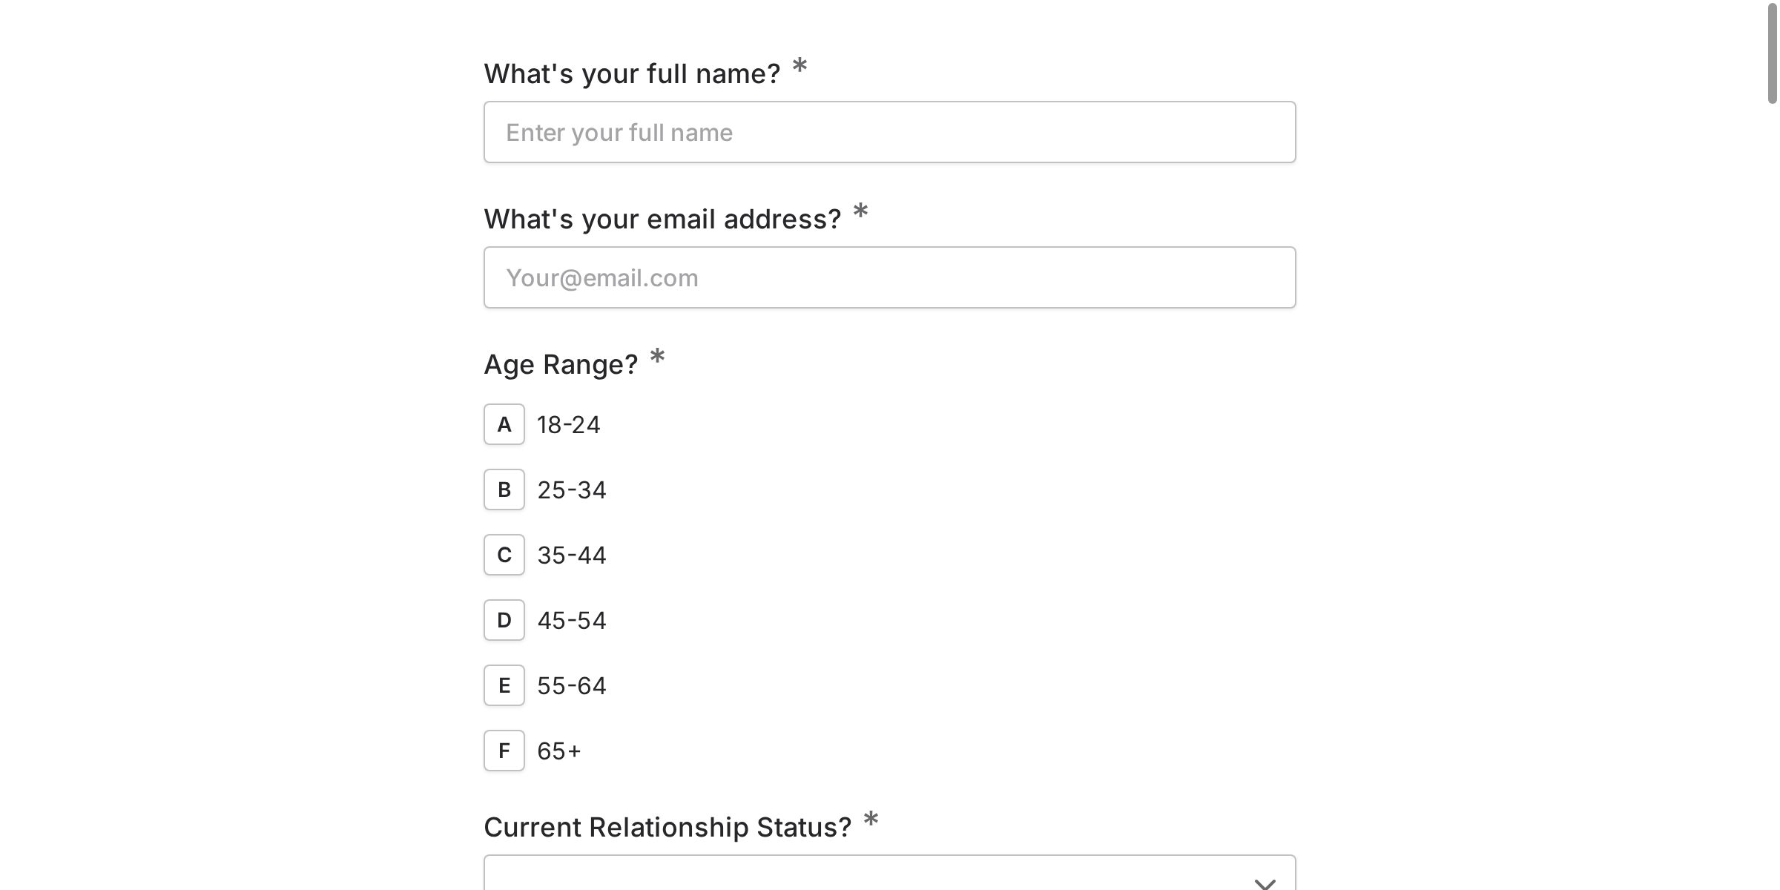Click the full name input field
The image size is (1780, 890).
coord(889,131)
